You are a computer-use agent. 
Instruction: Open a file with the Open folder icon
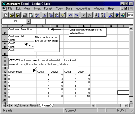pyautogui.click(x=12, y=15)
